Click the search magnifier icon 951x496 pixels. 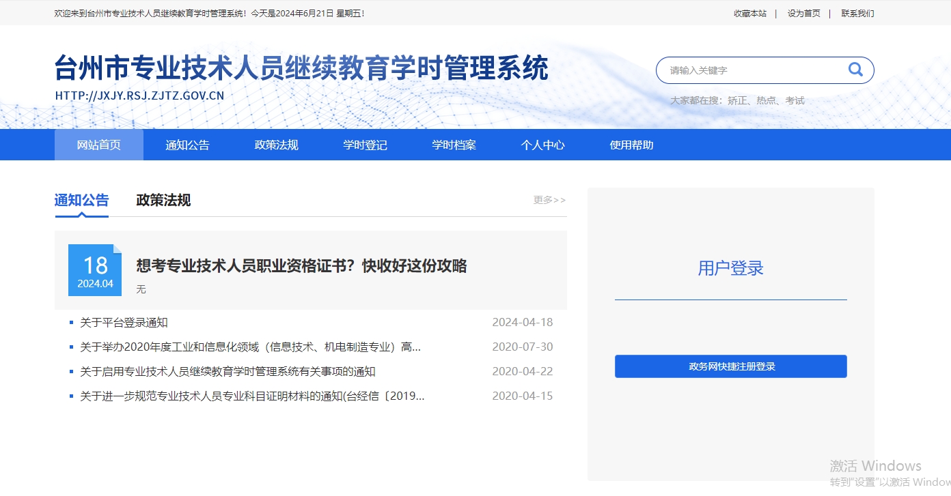[x=855, y=70]
